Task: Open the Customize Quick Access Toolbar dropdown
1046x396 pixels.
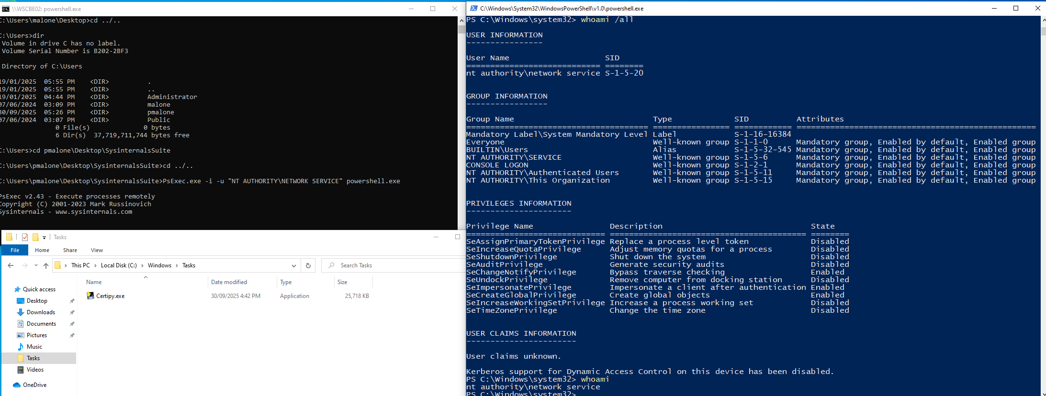Action: click(x=44, y=237)
